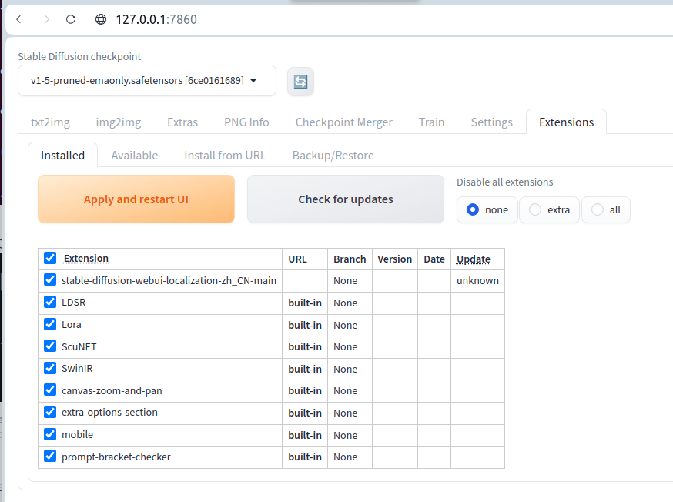673x502 pixels.
Task: Select the 'all' disable extensions radio
Action: (x=597, y=209)
